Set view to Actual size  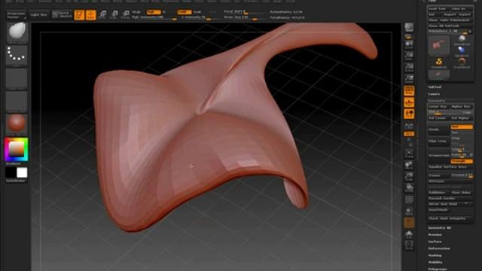coord(409,68)
